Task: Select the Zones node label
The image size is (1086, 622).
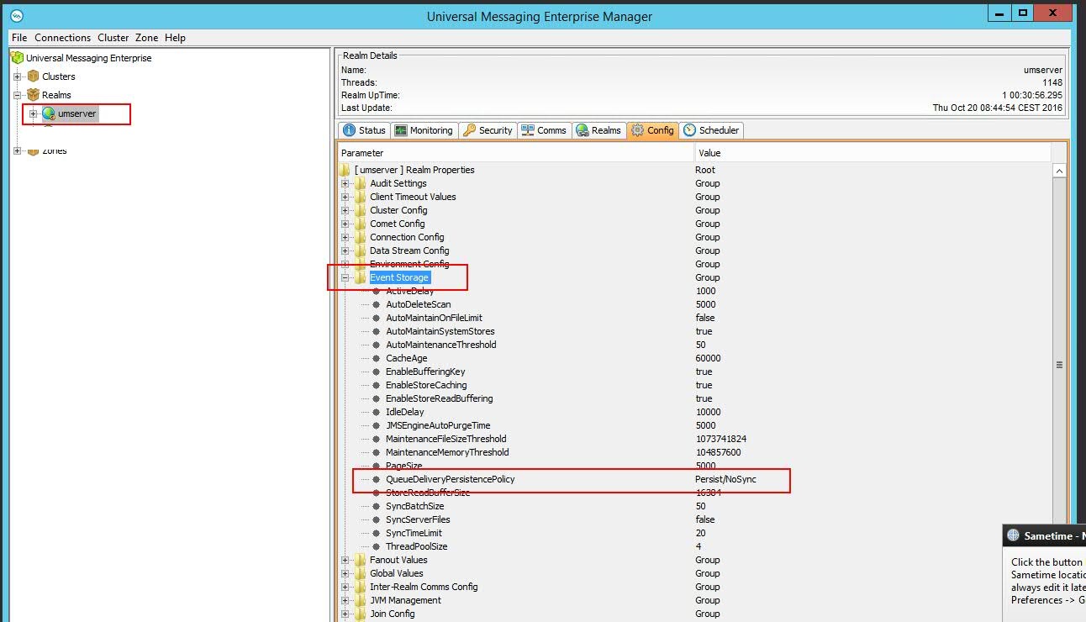Action: pyautogui.click(x=55, y=151)
